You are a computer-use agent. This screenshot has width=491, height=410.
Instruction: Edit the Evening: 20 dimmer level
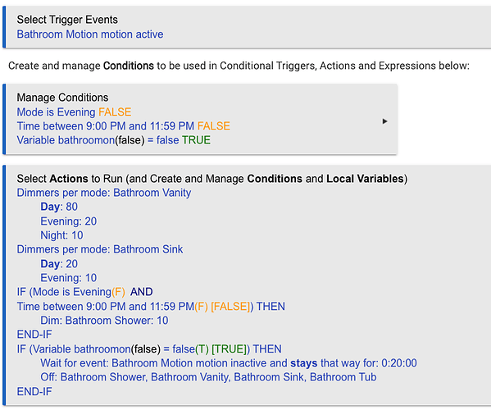pyautogui.click(x=69, y=221)
